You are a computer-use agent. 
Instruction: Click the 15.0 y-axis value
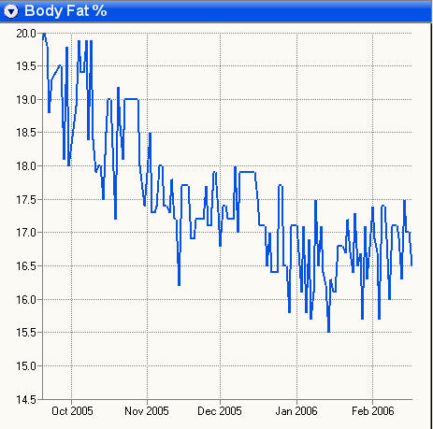click(26, 366)
